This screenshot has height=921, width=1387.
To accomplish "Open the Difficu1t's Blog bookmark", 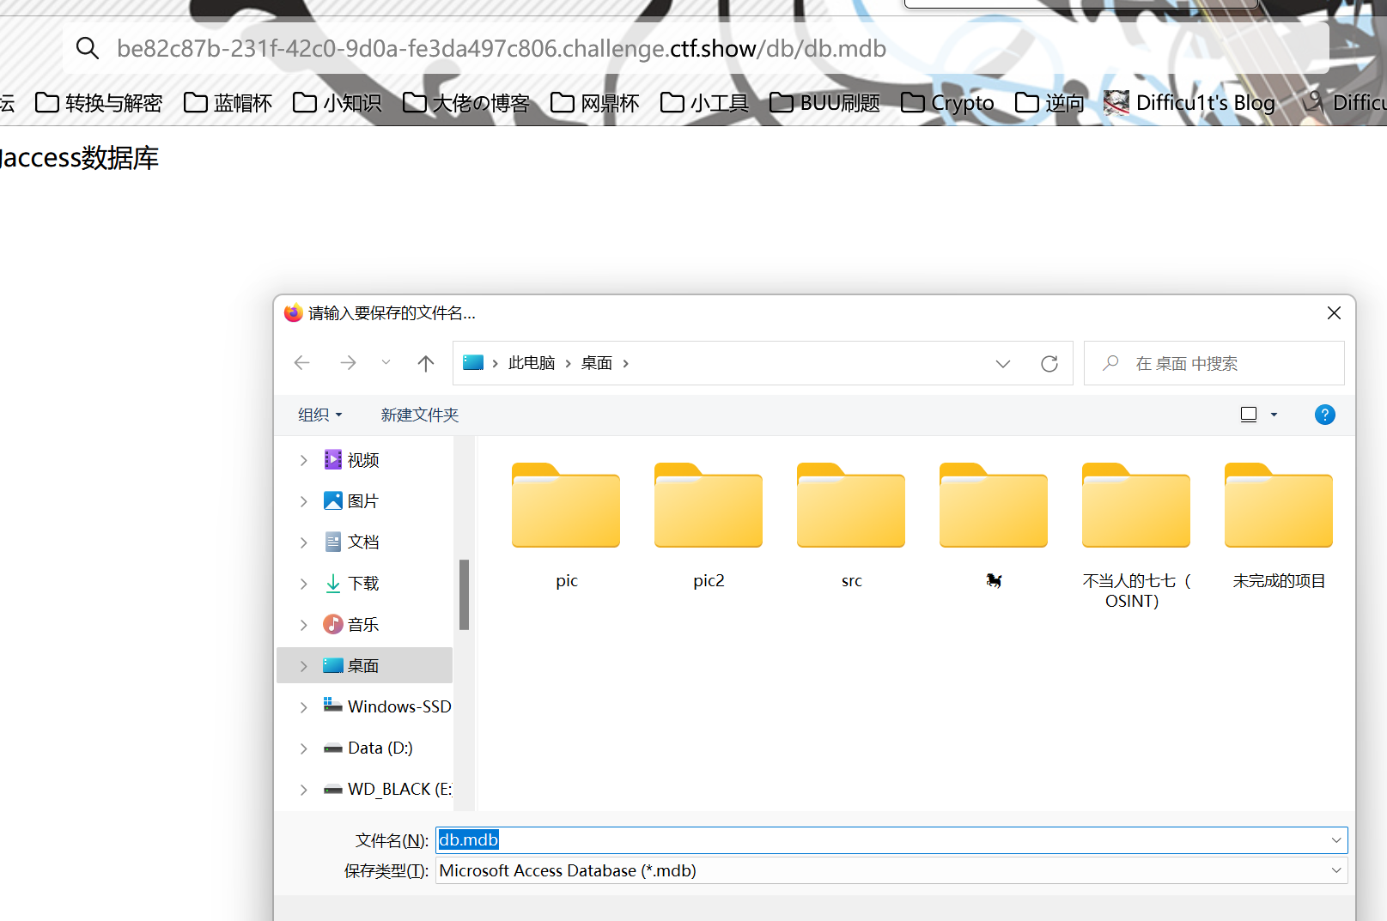I will pos(1189,103).
